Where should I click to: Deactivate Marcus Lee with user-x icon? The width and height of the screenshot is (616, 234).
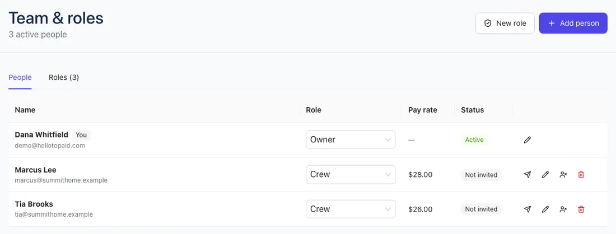click(x=563, y=175)
